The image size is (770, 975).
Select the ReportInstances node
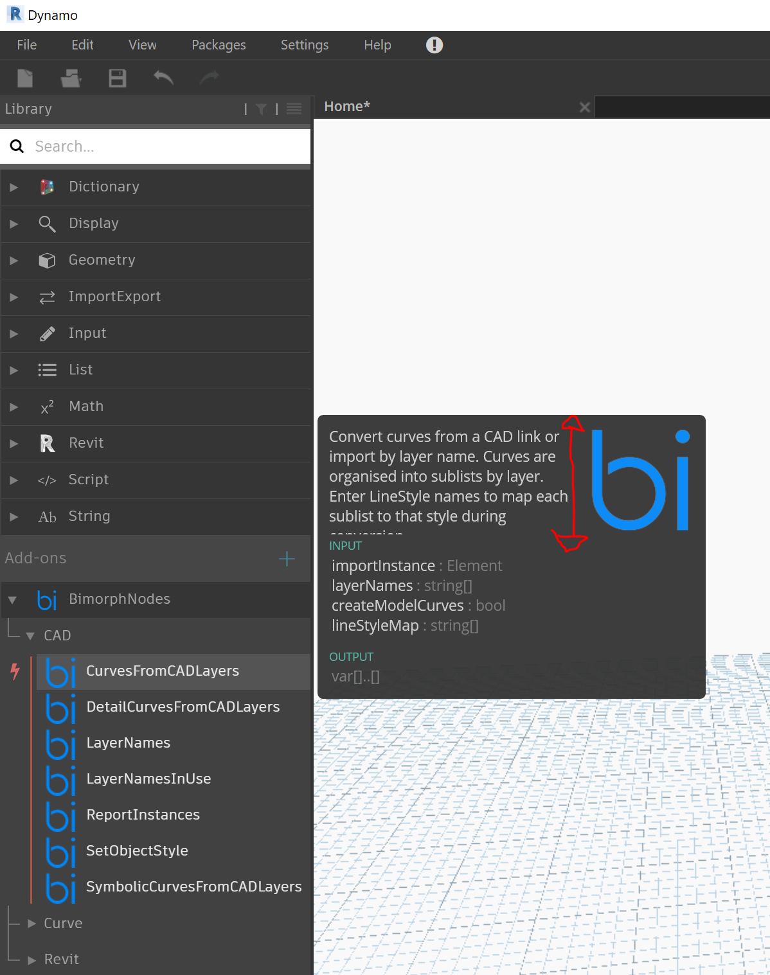pyautogui.click(x=174, y=816)
